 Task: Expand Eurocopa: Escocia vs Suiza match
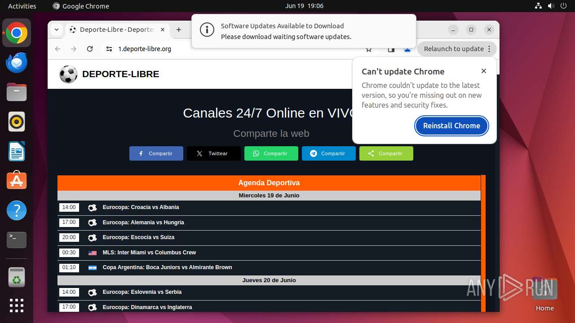click(269, 237)
